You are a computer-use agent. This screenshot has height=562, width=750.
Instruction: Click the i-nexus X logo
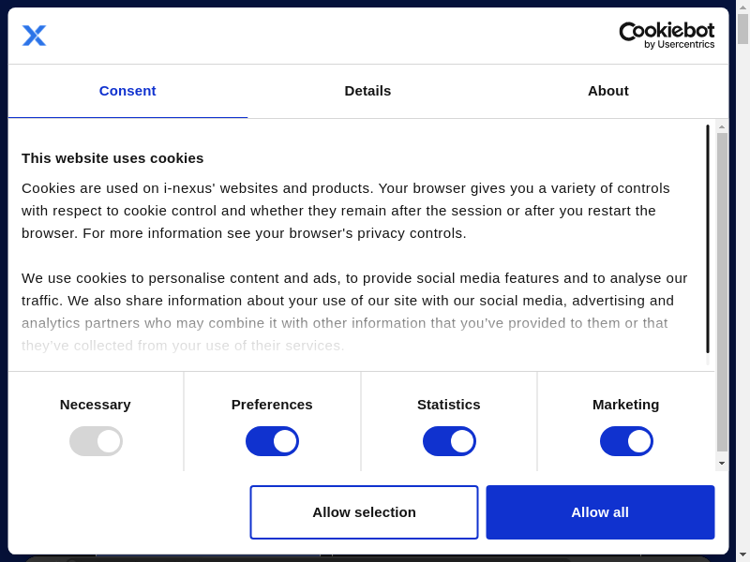[34, 36]
